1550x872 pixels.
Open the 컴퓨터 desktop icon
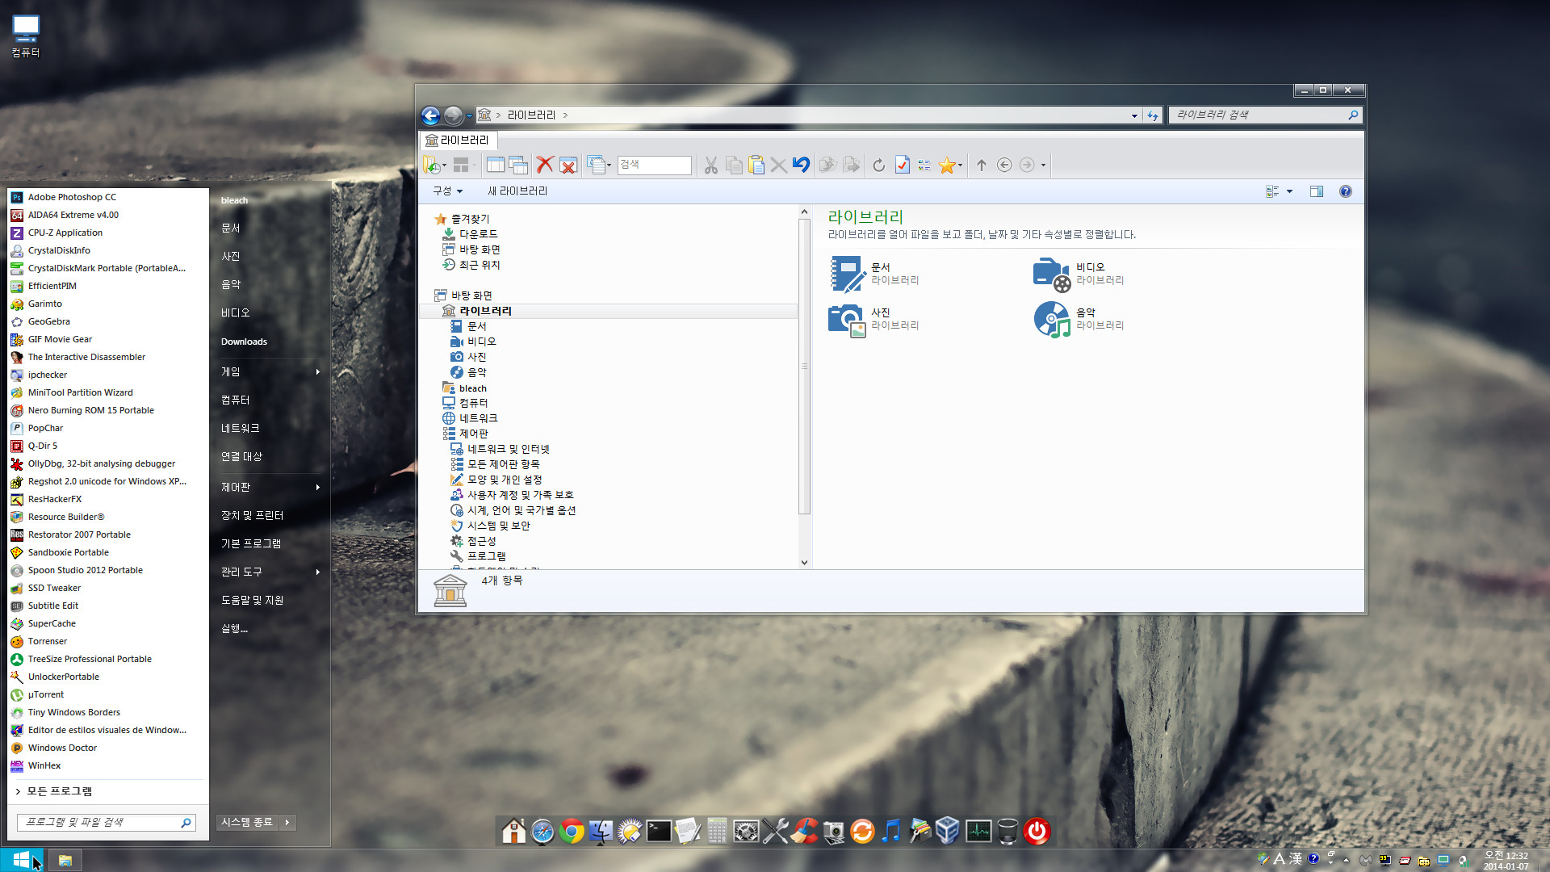point(25,36)
